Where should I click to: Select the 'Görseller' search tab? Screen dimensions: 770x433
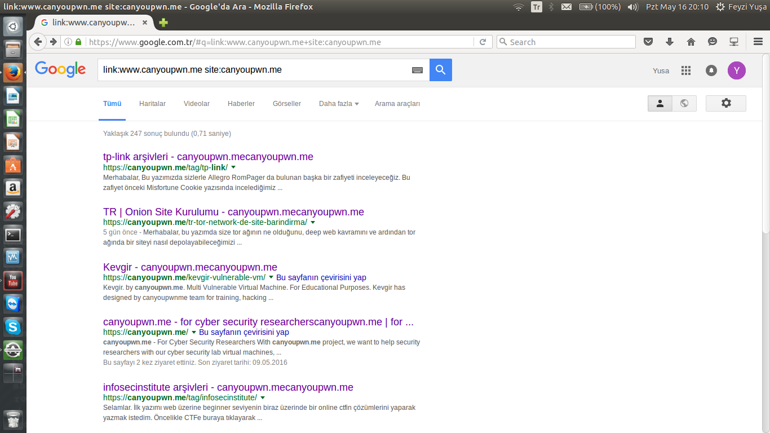click(x=286, y=104)
